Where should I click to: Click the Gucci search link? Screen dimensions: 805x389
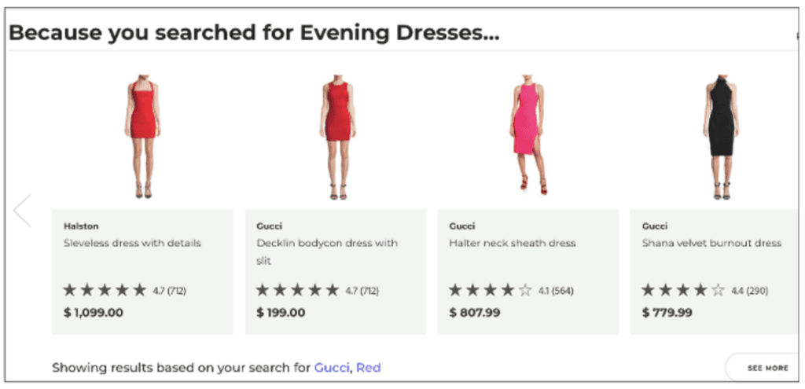tap(332, 367)
